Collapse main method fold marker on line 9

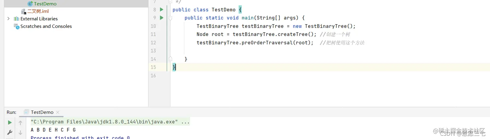coord(170,18)
